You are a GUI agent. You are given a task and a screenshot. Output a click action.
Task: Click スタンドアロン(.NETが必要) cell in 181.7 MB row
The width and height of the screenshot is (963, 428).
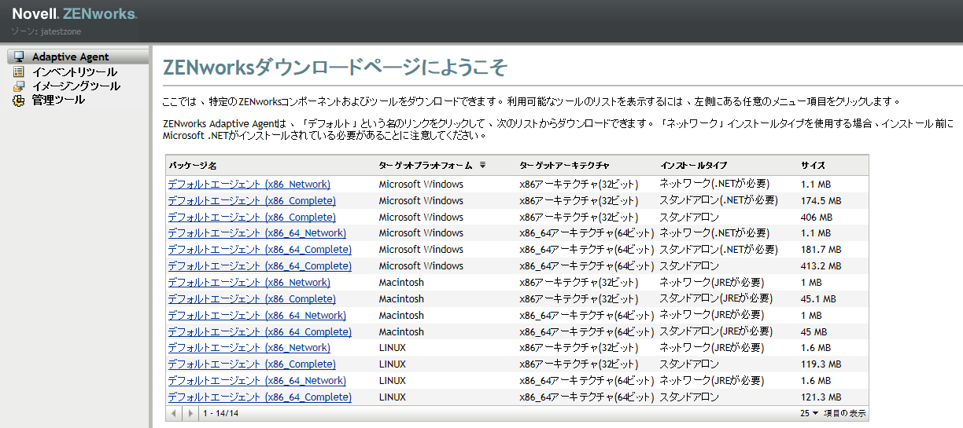pyautogui.click(x=719, y=250)
